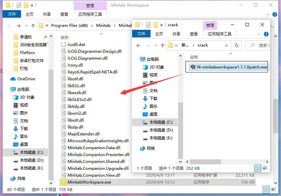Expand the ribbon in crack window
Viewport: 281px width, 196px height.
259,34
